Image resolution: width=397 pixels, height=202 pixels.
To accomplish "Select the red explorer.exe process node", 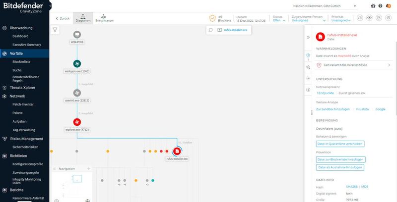I will [77, 122].
